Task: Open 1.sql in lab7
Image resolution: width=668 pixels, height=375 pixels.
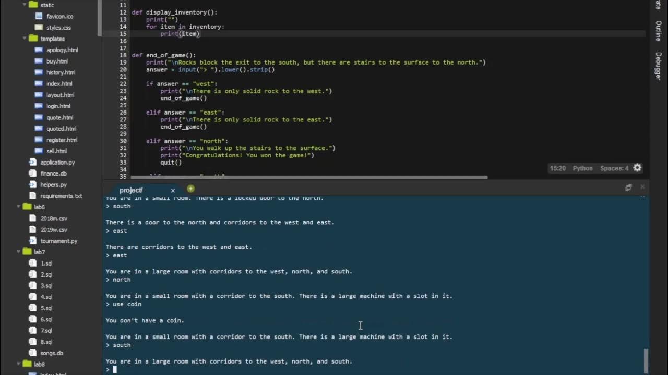Action: point(46,264)
